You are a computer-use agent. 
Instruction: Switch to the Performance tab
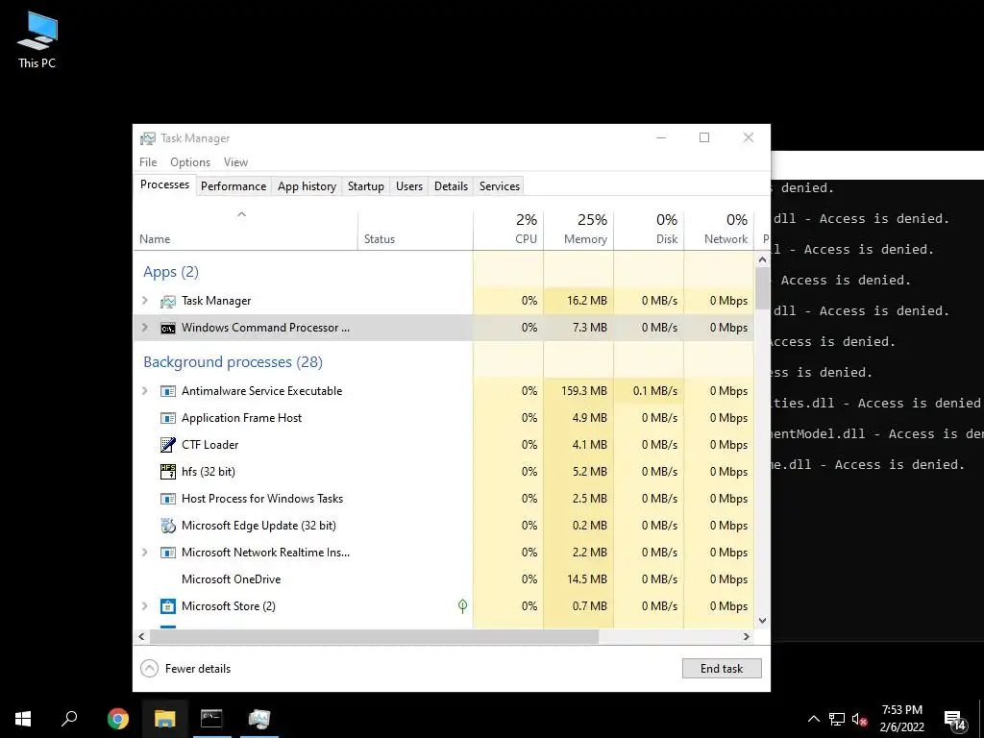coord(234,186)
